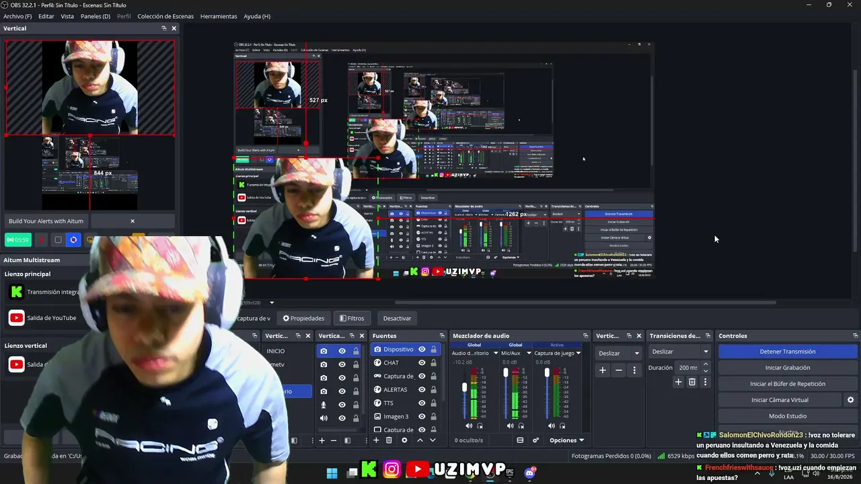Image resolution: width=861 pixels, height=484 pixels.
Task: Open Propiedades for the selected source
Action: coord(303,318)
